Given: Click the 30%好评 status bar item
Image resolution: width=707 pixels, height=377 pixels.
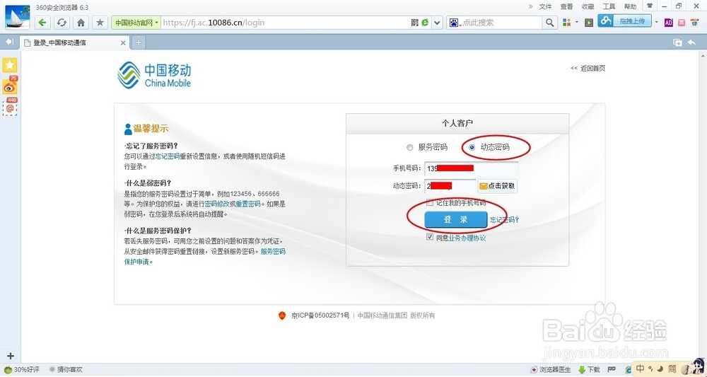Looking at the screenshot, I should pyautogui.click(x=22, y=369).
